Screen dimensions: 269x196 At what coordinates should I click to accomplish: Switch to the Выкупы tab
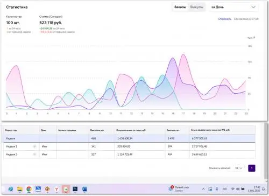(x=196, y=7)
